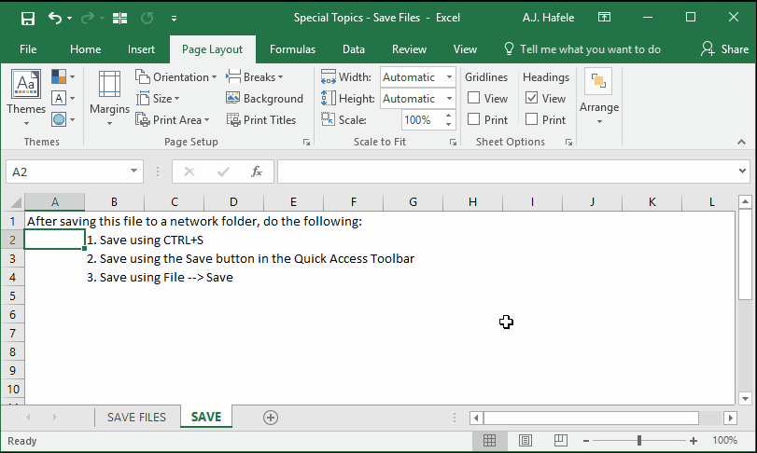
Task: Open the Orientation menu
Action: 175,77
